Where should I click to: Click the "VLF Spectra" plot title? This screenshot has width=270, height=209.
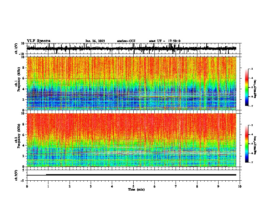39,41
